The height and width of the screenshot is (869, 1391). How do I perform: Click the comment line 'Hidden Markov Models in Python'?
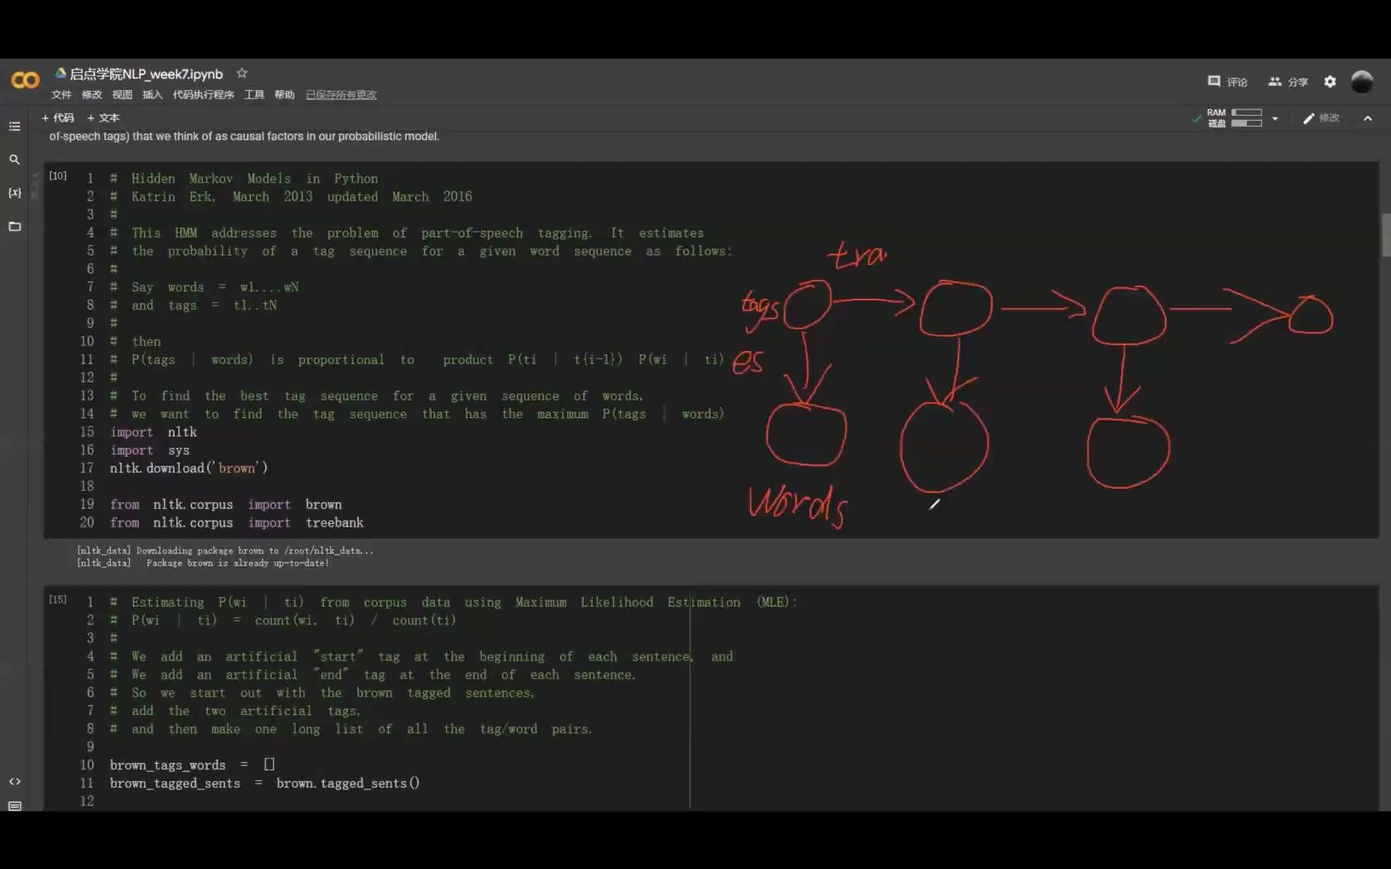tap(254, 179)
